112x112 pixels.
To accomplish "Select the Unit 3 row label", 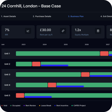I will tap(7, 74).
